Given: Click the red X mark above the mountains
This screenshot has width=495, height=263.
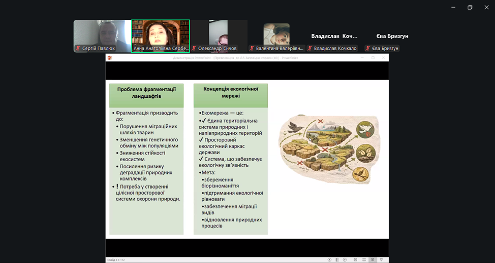Looking at the screenshot, I should (320, 121).
